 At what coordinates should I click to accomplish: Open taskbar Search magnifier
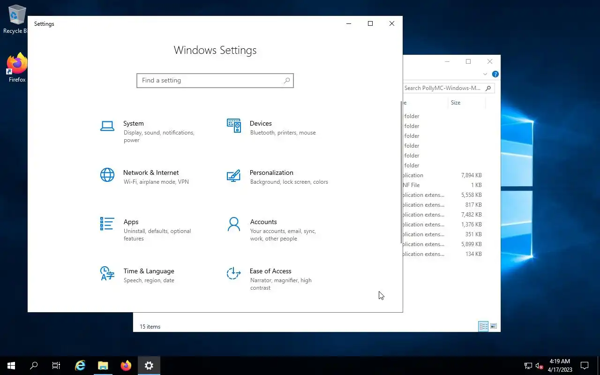[34, 366]
